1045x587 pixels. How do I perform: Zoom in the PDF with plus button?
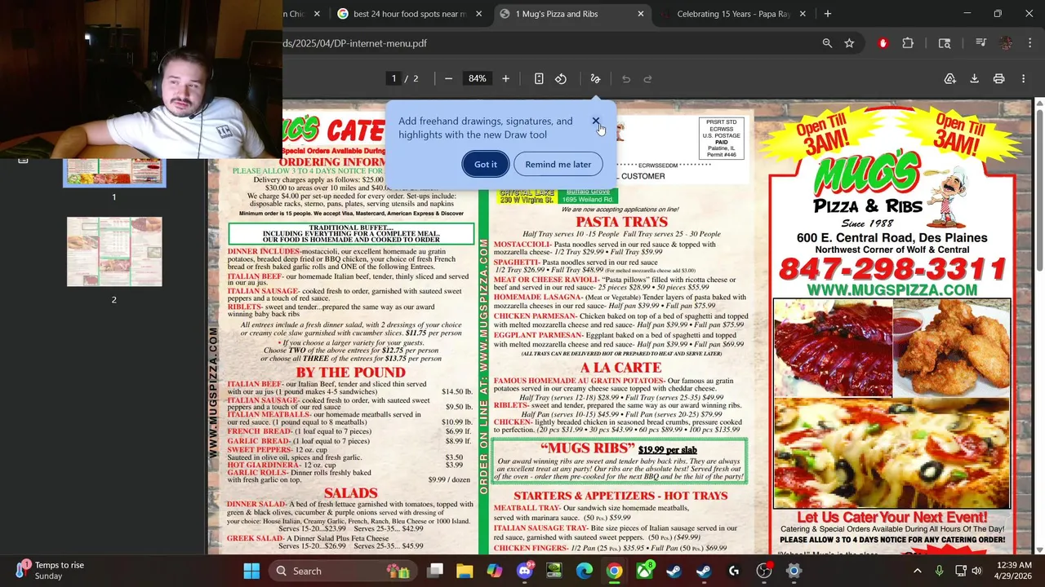click(505, 78)
